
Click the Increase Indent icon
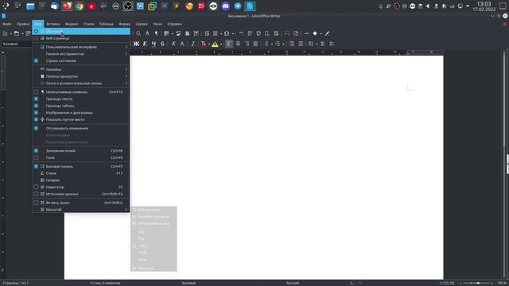tap(292, 44)
